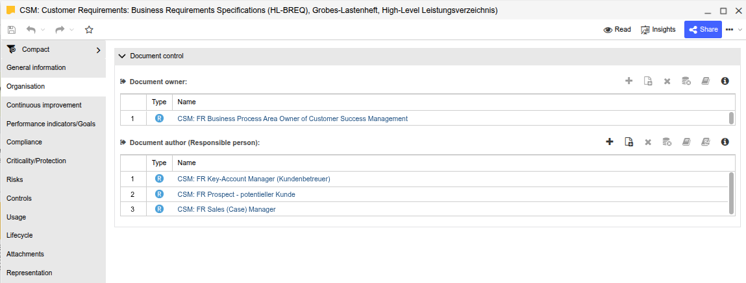Select the Organisation tab

pos(53,87)
